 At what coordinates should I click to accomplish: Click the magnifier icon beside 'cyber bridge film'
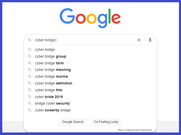pyautogui.click(x=30, y=90)
